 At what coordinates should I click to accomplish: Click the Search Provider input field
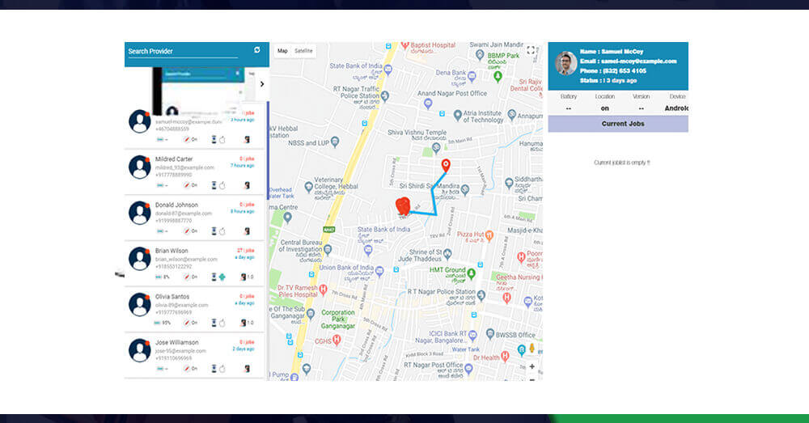pos(183,51)
